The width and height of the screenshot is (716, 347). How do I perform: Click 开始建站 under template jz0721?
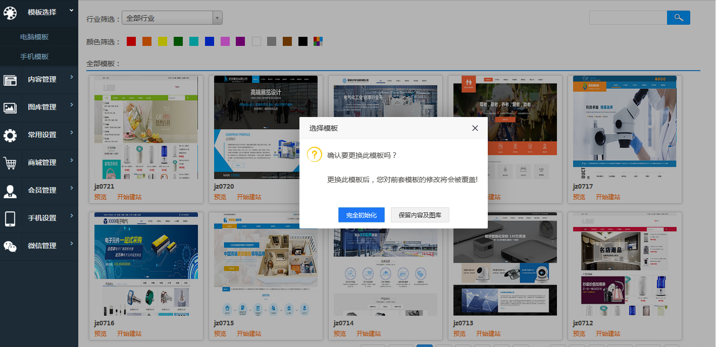(129, 197)
